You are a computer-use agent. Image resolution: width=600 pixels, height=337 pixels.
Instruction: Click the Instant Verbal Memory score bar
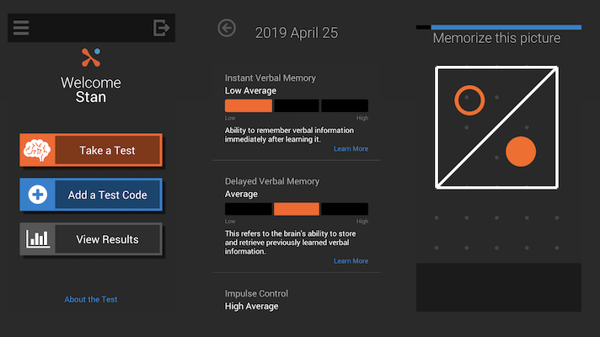(x=297, y=105)
